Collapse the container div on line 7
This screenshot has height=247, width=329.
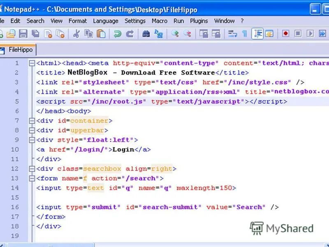[32, 121]
